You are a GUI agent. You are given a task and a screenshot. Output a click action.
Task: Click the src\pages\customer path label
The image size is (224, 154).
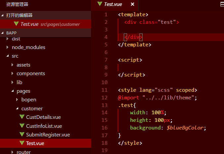tap(60, 25)
